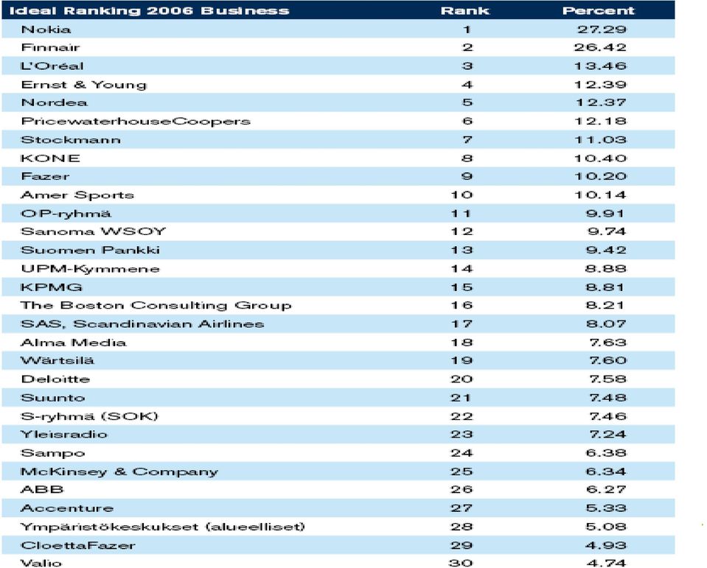Click the 6.34 percent cell
Viewport: 707px width, 568px height.
[x=606, y=471]
